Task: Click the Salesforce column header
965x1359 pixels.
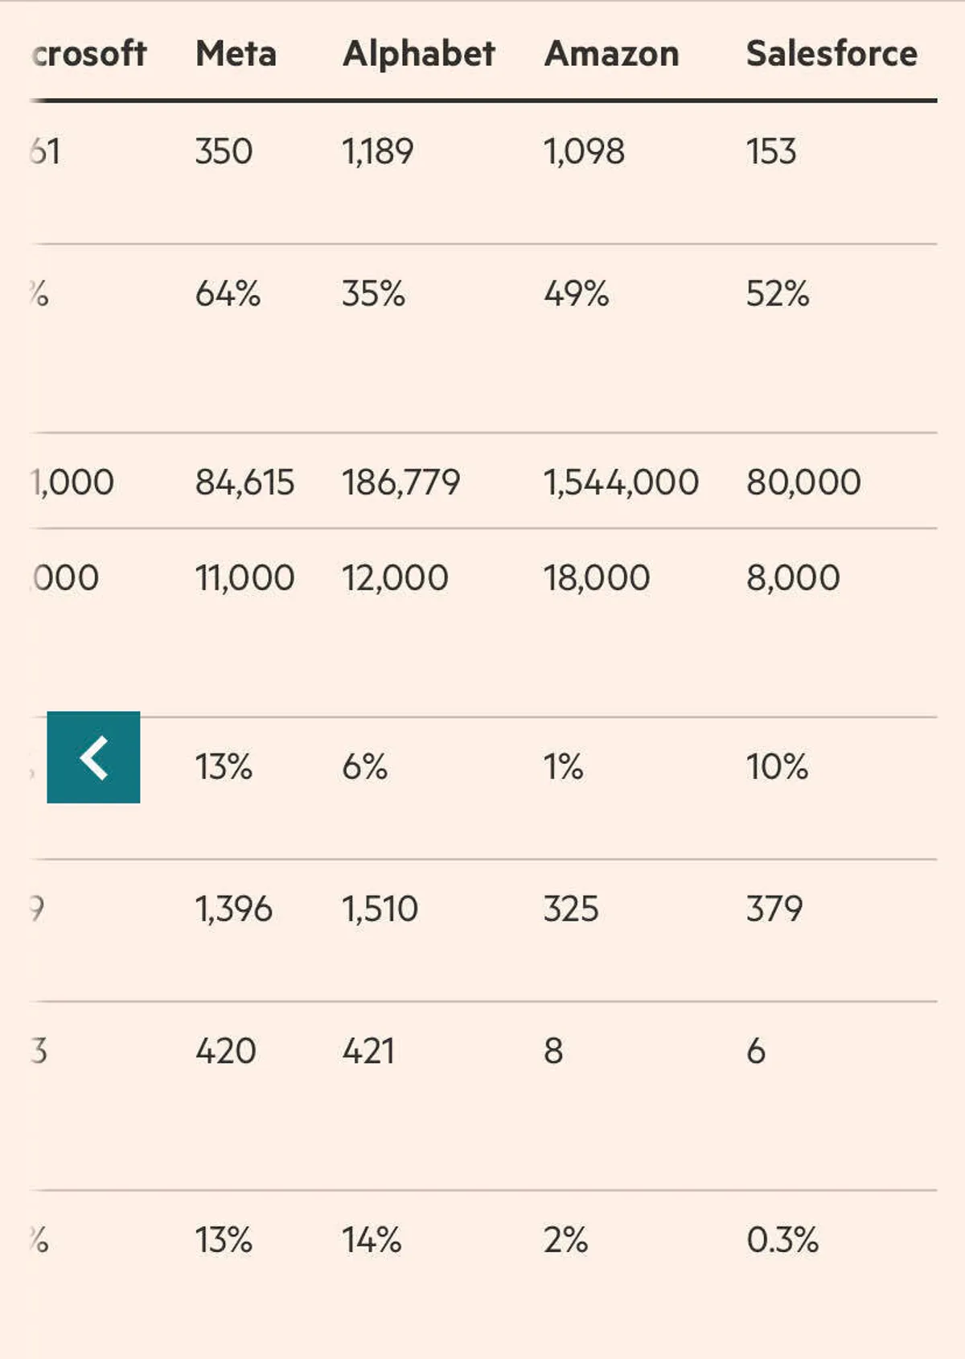Action: click(x=832, y=54)
